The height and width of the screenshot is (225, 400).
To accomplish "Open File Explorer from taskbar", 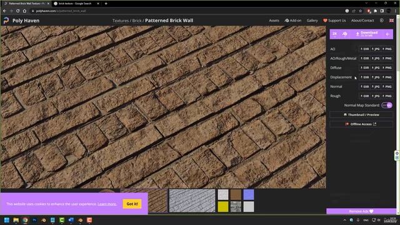I will (x=16, y=220).
